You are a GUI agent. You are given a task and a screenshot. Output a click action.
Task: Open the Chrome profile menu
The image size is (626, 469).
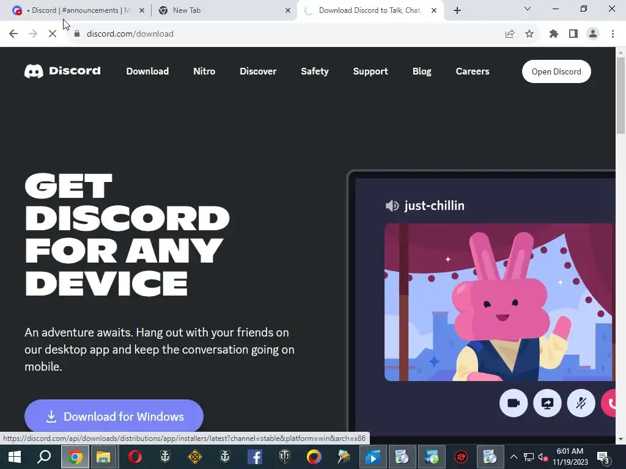[x=593, y=34]
